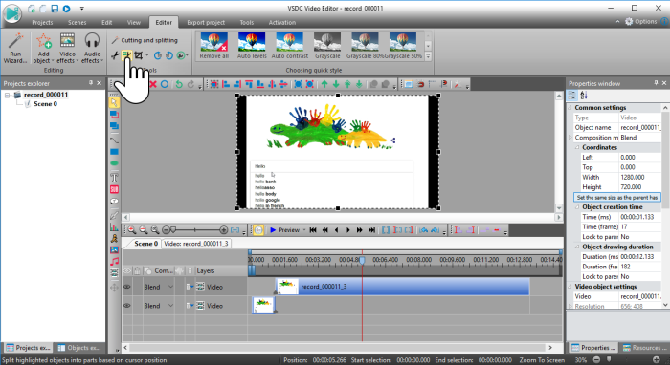Switch to the Resources window tab
This screenshot has height=365, width=670.
(x=644, y=348)
